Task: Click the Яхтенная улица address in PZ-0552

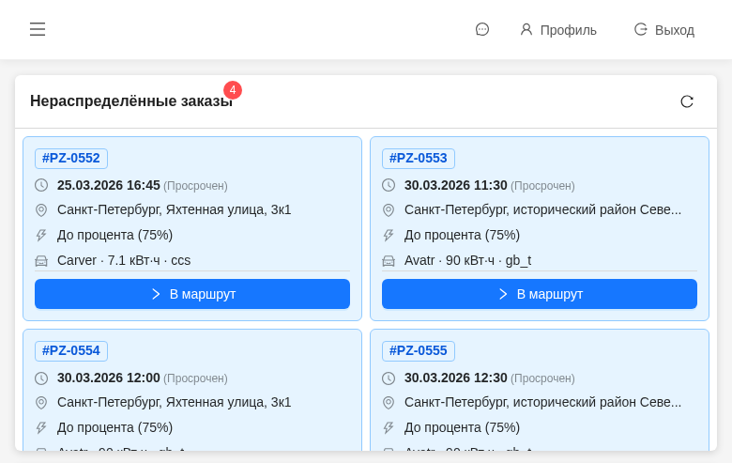Action: pos(174,209)
